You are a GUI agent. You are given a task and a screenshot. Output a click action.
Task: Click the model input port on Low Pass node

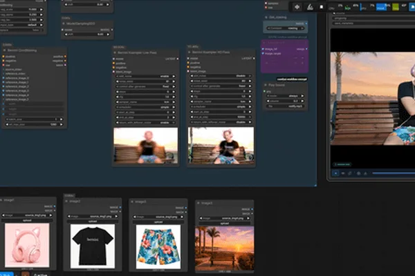[114, 59]
